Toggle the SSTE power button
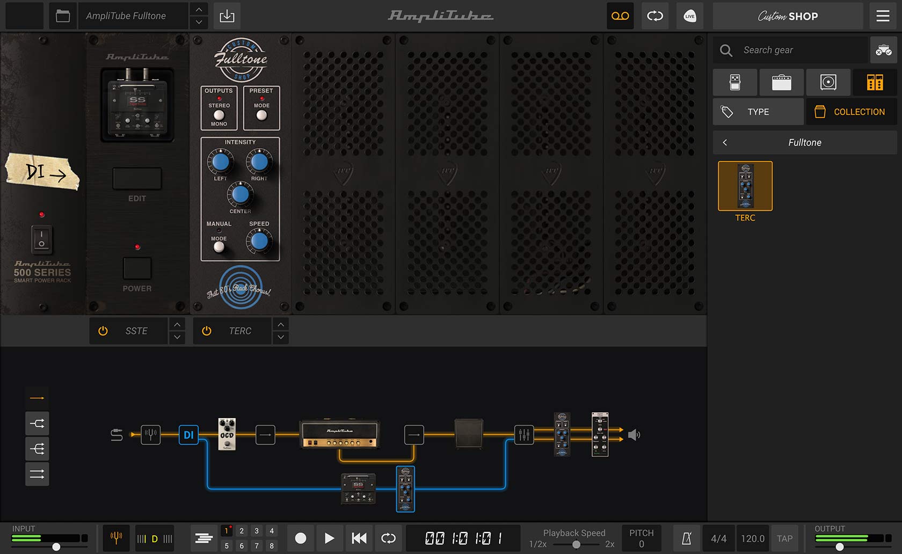 tap(103, 331)
